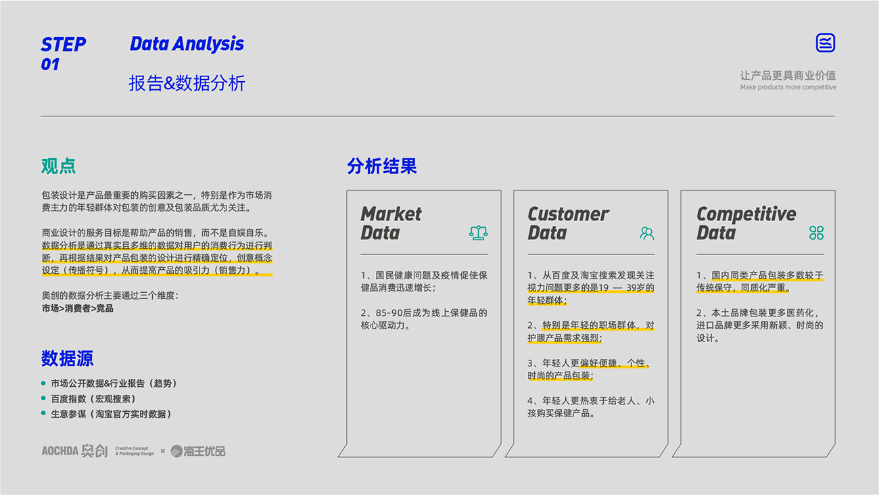Click the people icon in Customer Data

click(647, 233)
